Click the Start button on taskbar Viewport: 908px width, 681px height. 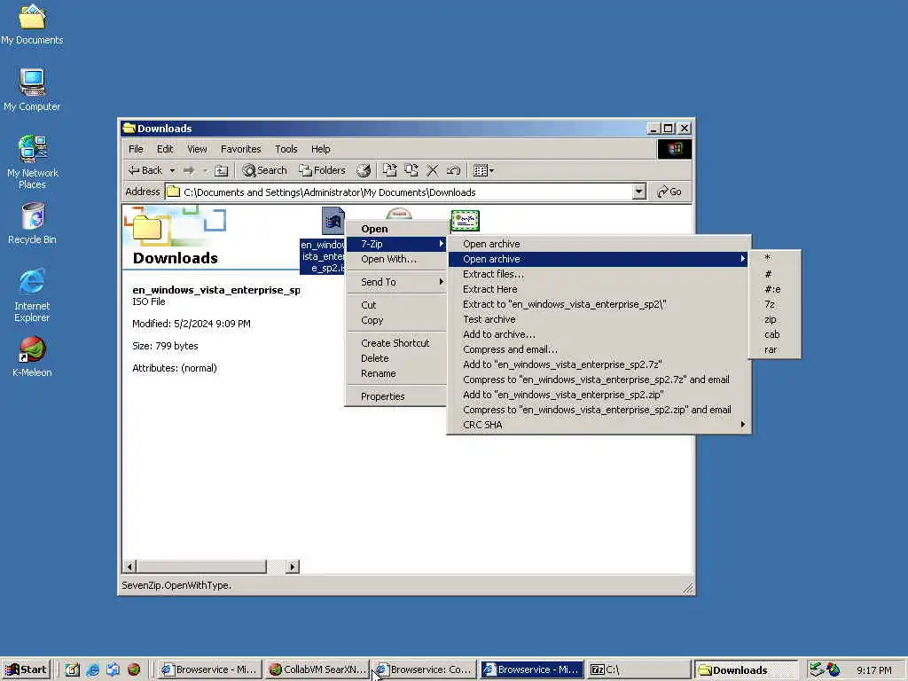26,669
